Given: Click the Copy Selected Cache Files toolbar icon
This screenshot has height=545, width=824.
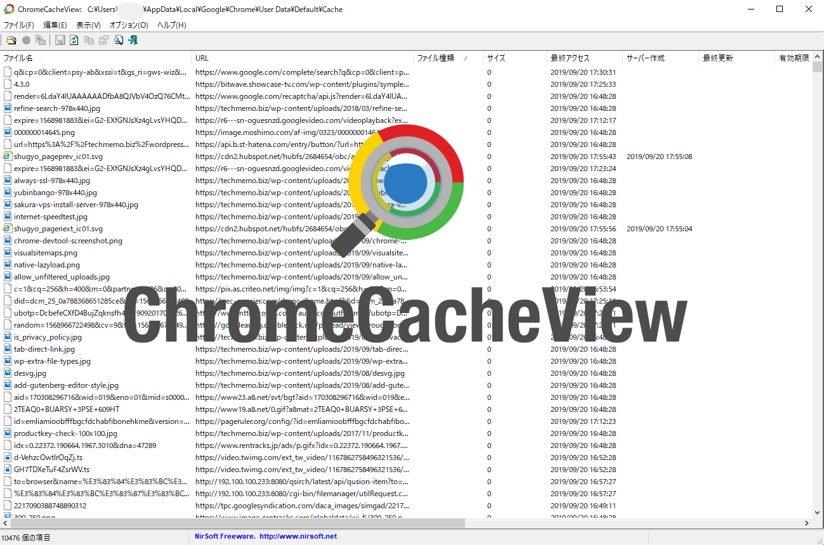Looking at the screenshot, I should pos(41,41).
